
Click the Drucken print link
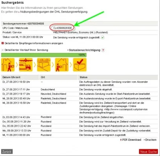151,140
